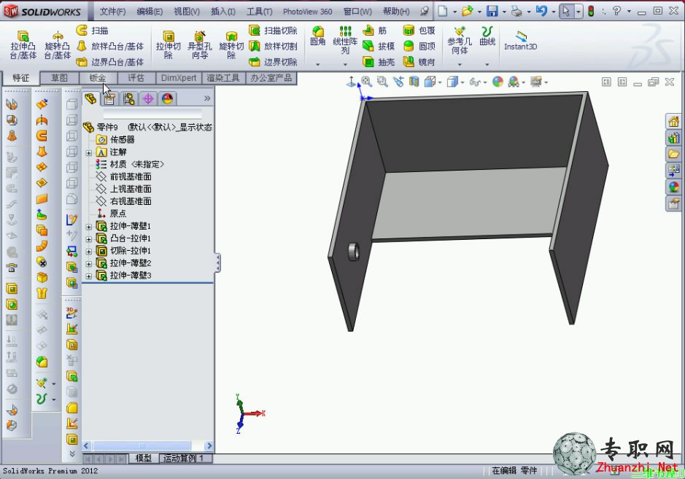Open Reference Geometry (参考几何体)

pos(460,40)
